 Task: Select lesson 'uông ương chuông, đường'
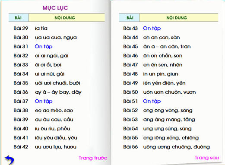click(x=177, y=147)
